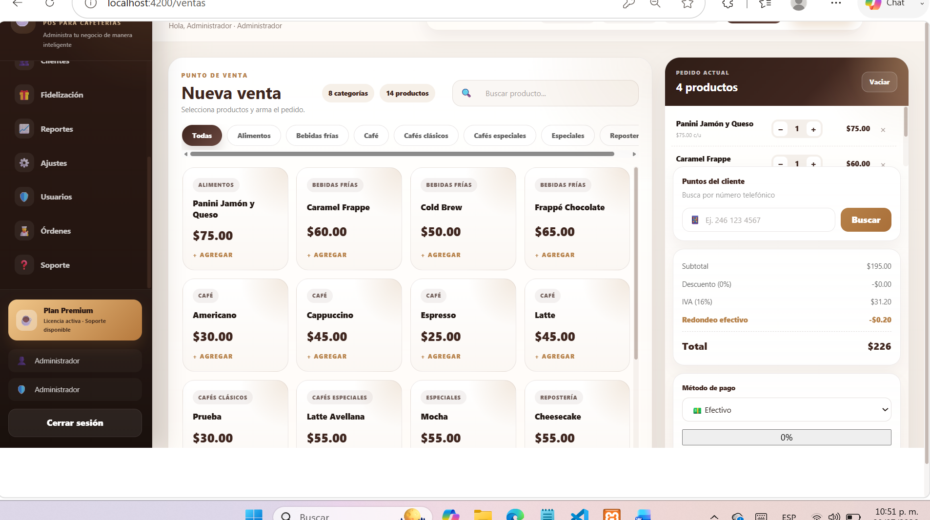Open Visual Studio Code from taskbar
The width and height of the screenshot is (930, 520).
pos(579,515)
